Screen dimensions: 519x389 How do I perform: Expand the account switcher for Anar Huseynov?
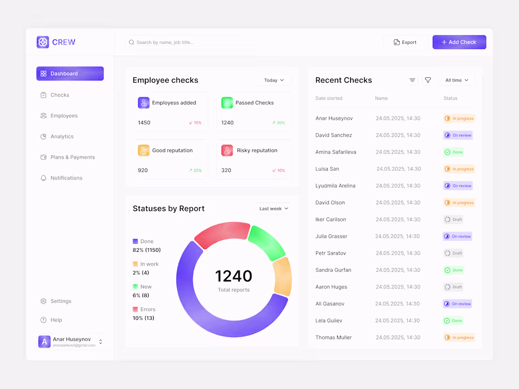point(100,341)
